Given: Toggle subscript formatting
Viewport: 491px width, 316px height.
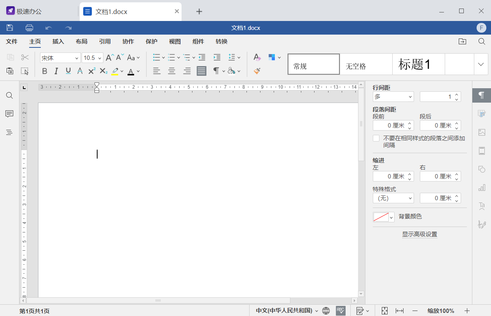Looking at the screenshot, I should pyautogui.click(x=103, y=71).
